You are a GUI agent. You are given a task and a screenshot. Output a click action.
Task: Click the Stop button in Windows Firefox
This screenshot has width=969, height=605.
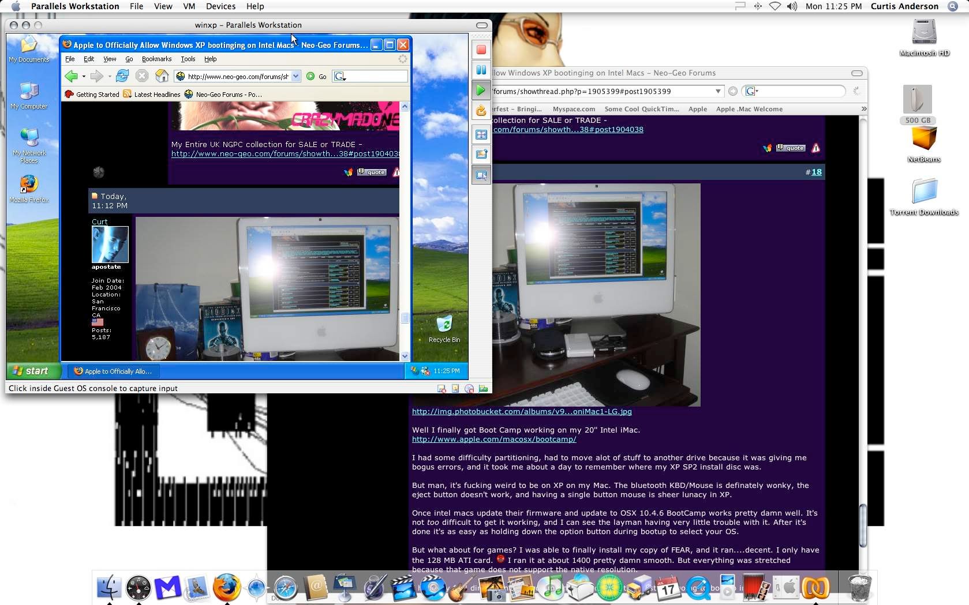(x=142, y=76)
